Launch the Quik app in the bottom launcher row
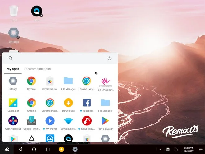Viewport: 205px width, 154px height. 68,138
